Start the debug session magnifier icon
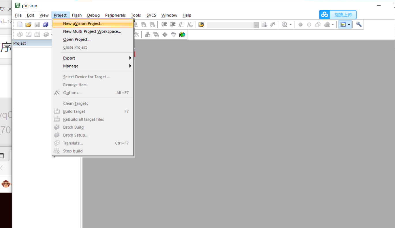Image resolution: width=395 pixels, height=228 pixels. pyautogui.click(x=285, y=24)
